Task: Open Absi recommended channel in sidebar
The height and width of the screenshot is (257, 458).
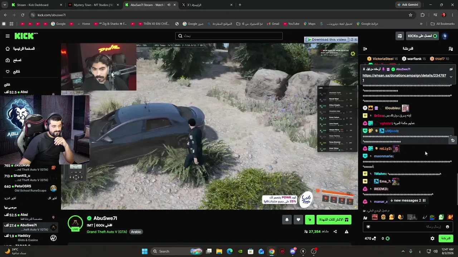Action: click(x=30, y=217)
